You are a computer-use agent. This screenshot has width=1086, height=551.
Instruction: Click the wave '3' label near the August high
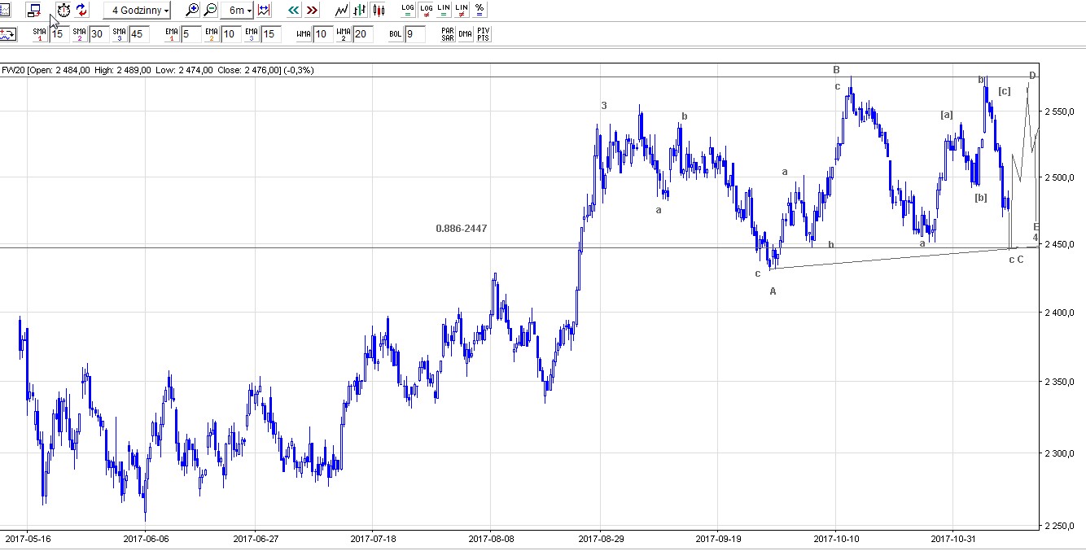(604, 106)
